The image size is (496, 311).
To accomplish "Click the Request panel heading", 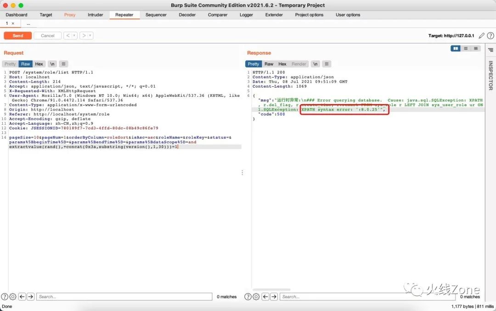I will (x=14, y=53).
